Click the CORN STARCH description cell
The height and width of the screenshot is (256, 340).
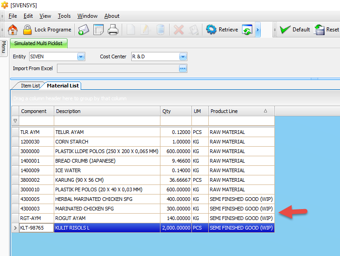107,142
